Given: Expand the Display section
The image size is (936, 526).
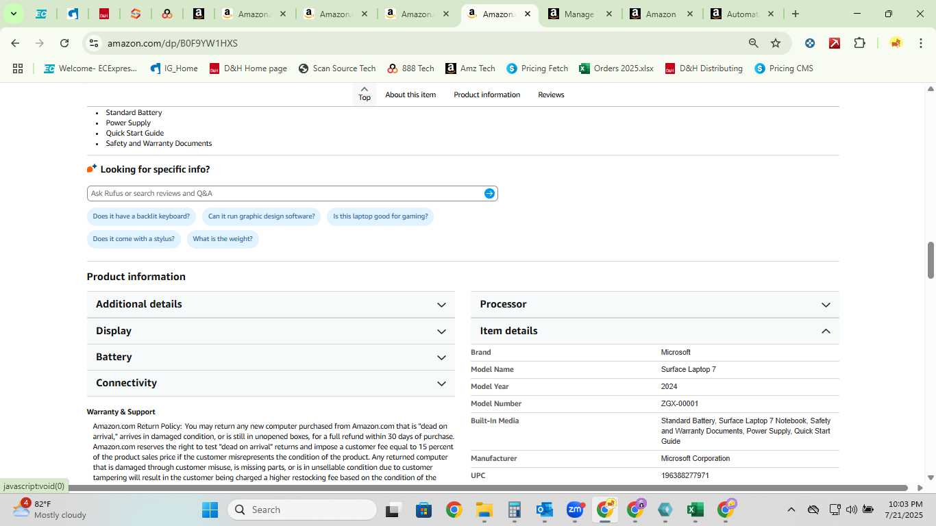Looking at the screenshot, I should click(x=271, y=331).
